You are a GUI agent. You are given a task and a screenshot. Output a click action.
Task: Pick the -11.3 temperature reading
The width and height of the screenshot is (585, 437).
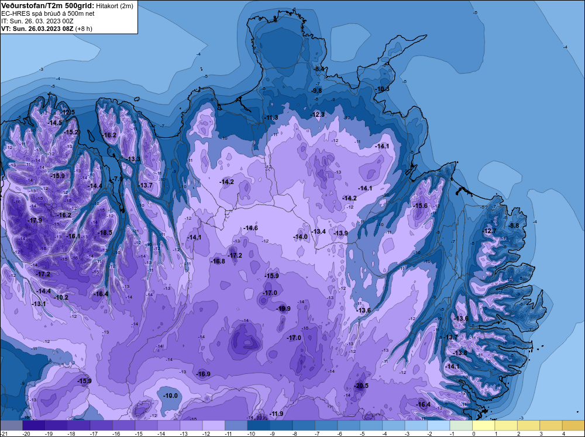(x=271, y=117)
